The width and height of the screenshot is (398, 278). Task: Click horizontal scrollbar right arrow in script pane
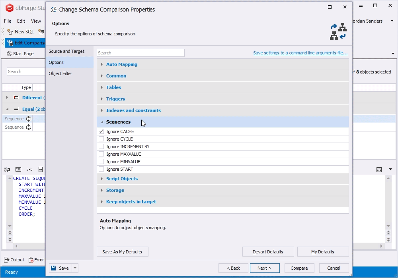(x=381, y=246)
